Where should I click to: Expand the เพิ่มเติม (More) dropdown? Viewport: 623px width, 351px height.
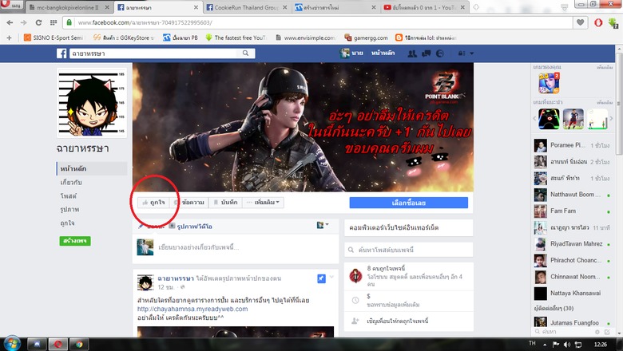(x=263, y=203)
